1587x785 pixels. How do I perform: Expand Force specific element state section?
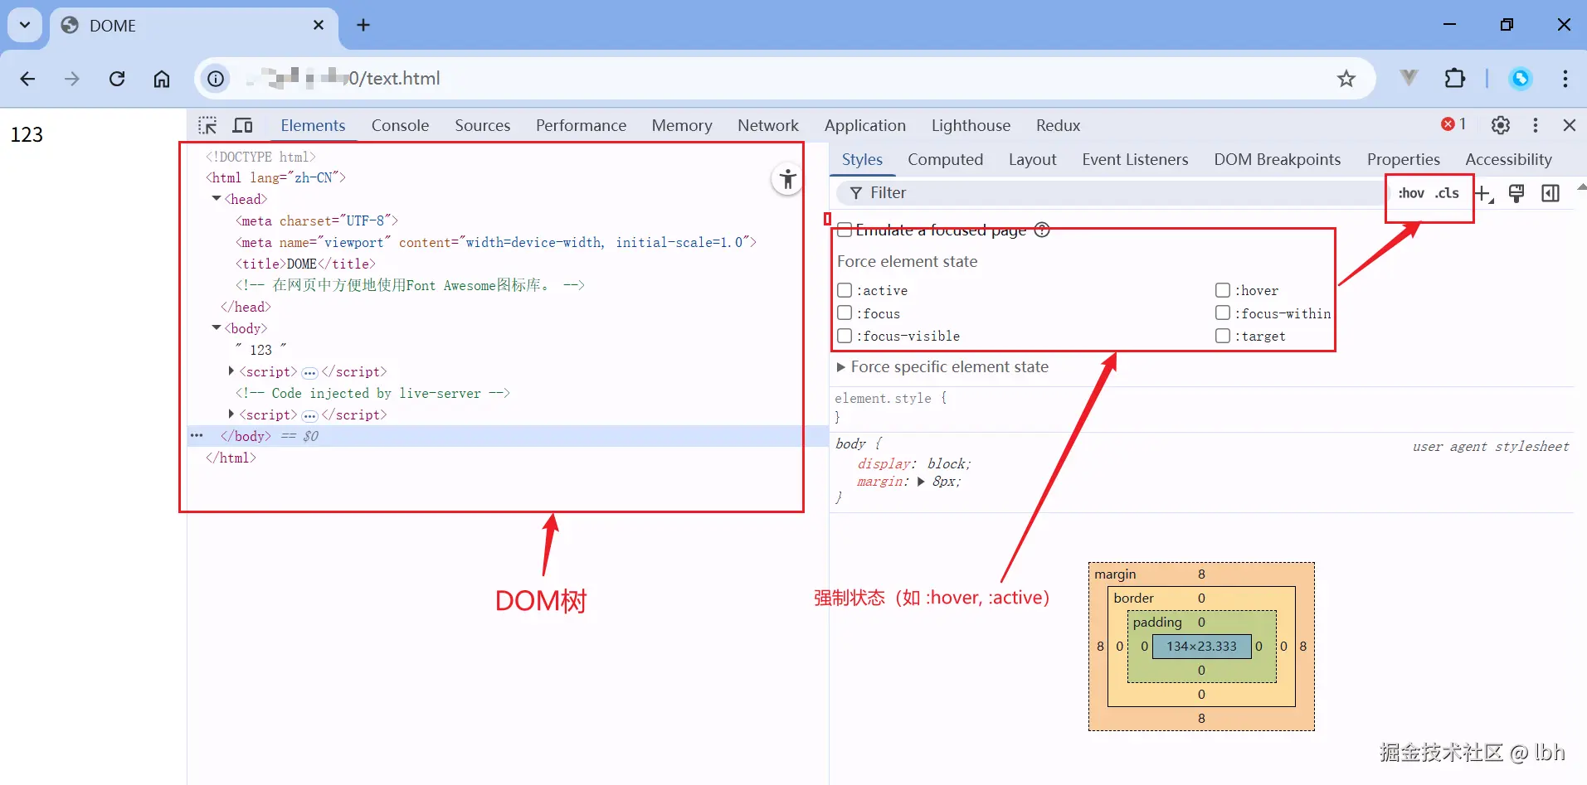pos(841,367)
